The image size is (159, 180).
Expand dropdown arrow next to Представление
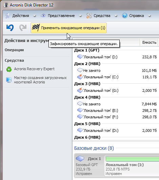[x=80, y=16]
